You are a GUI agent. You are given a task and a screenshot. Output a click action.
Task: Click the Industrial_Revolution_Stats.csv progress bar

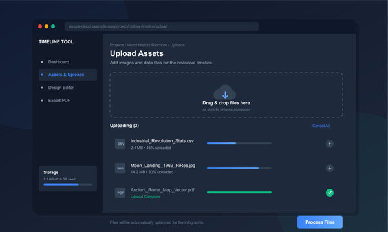click(x=239, y=143)
